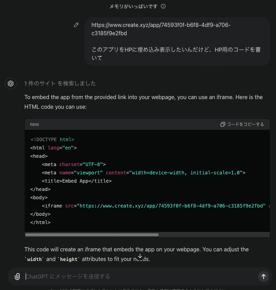Viewport: 276px width, 290px height.
Task: Click the '<!DOCTYPE html>' code line
Action: [x=52, y=139]
